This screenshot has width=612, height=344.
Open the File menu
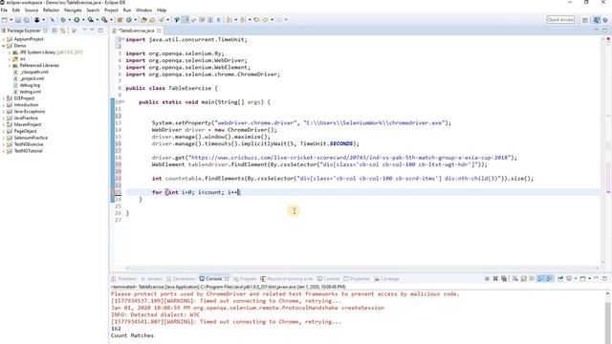pos(4,10)
